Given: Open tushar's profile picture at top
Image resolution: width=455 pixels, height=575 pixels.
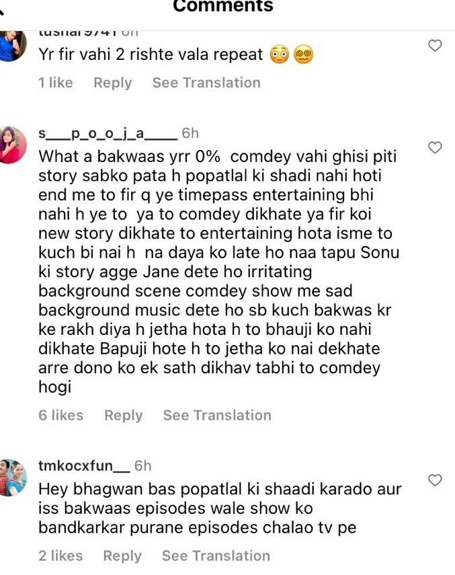Looking at the screenshot, I should pyautogui.click(x=13, y=46).
